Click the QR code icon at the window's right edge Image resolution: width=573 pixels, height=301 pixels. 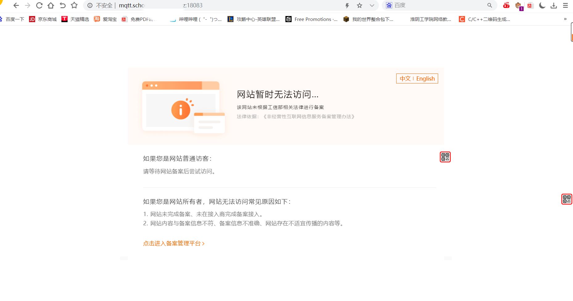coord(567,199)
